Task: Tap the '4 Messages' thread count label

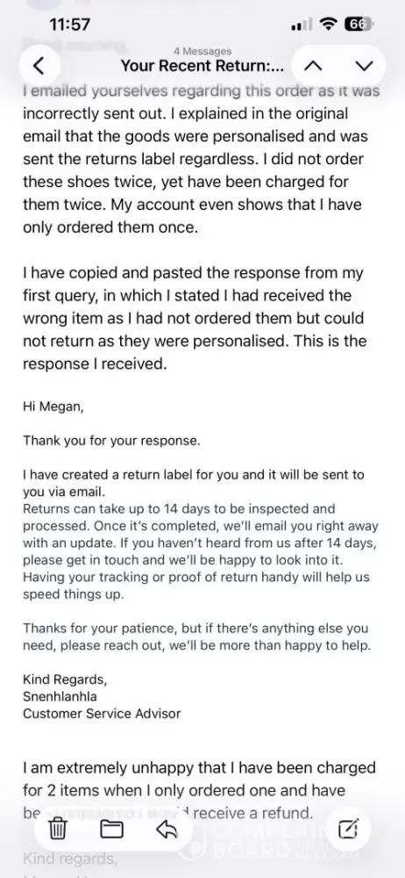Action: [202, 51]
